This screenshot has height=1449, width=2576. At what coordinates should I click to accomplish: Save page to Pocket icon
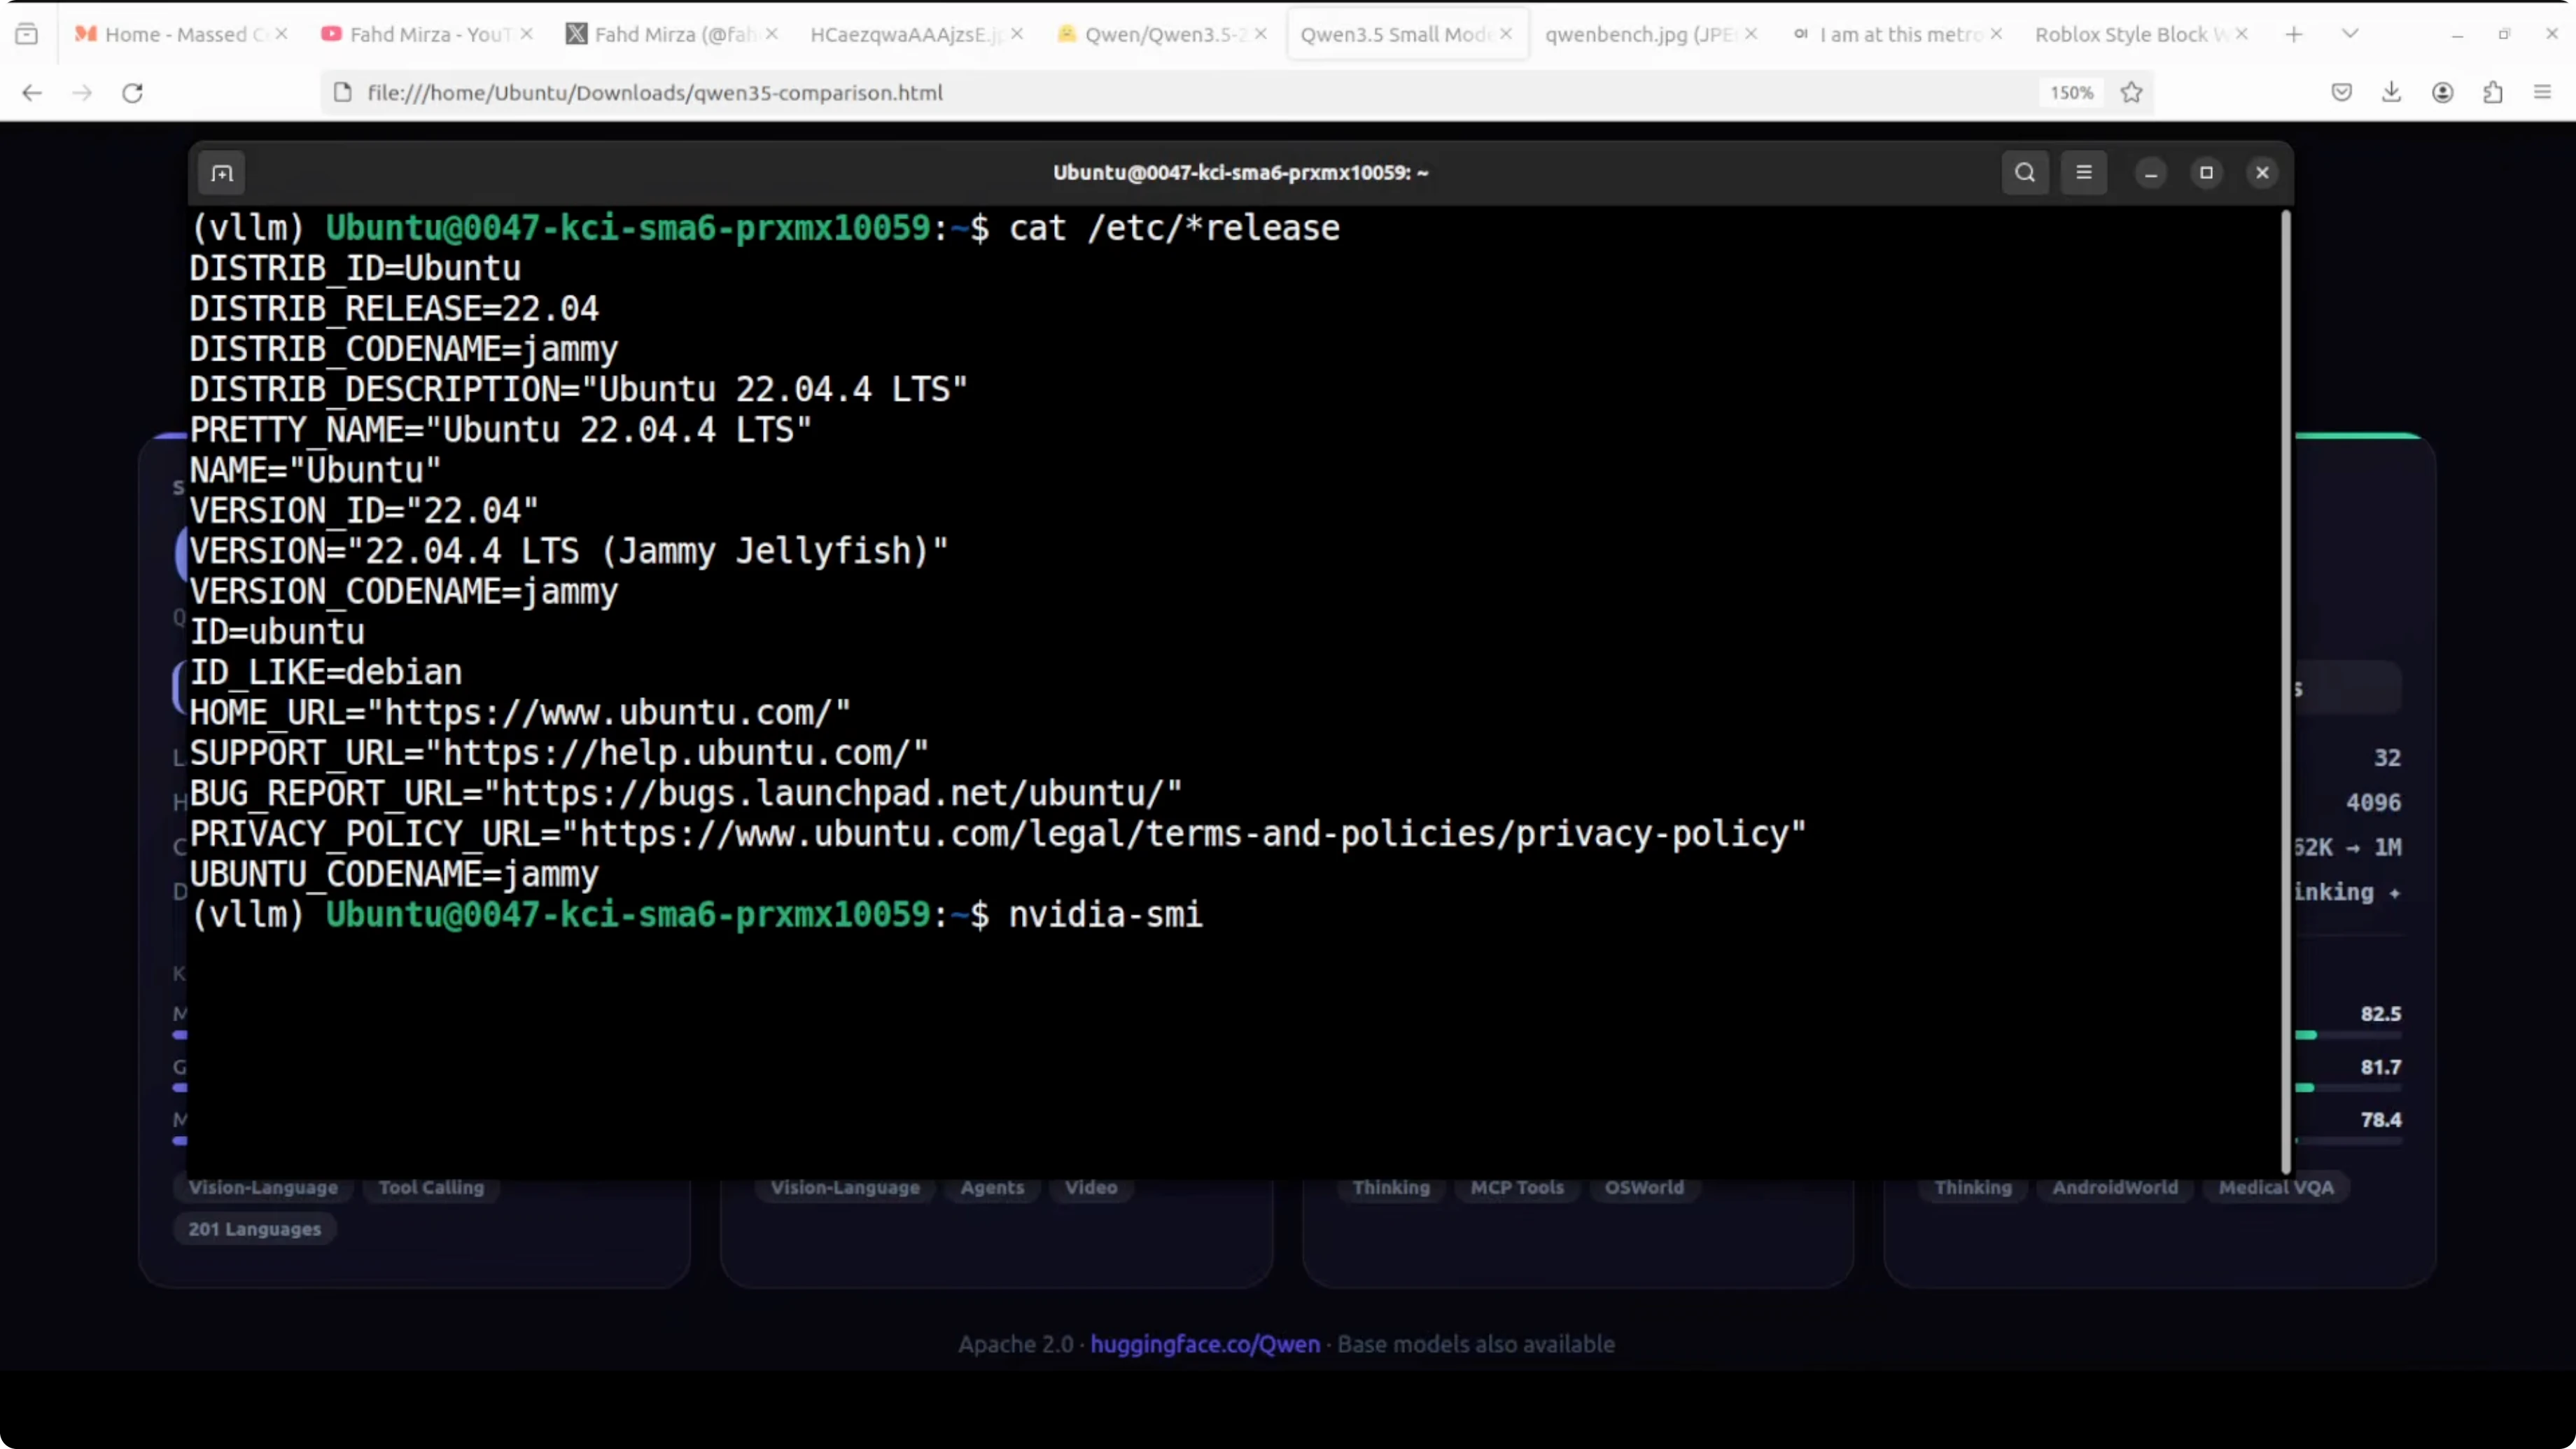(x=2342, y=93)
